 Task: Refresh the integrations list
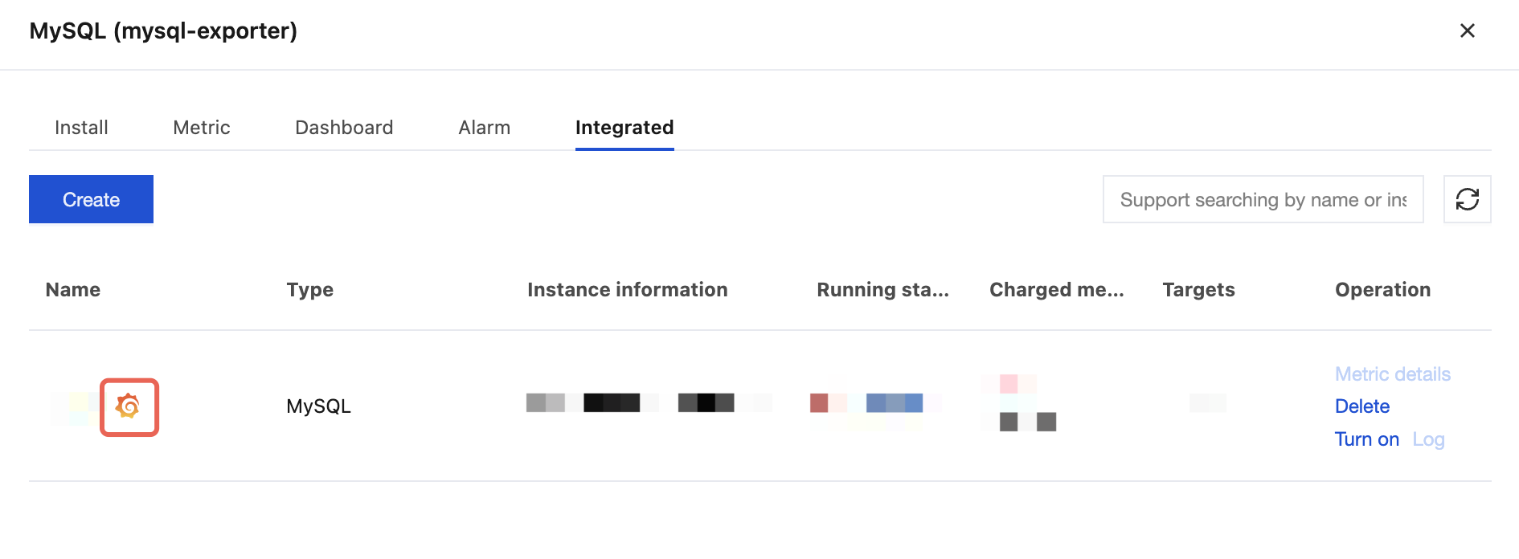[1467, 199]
